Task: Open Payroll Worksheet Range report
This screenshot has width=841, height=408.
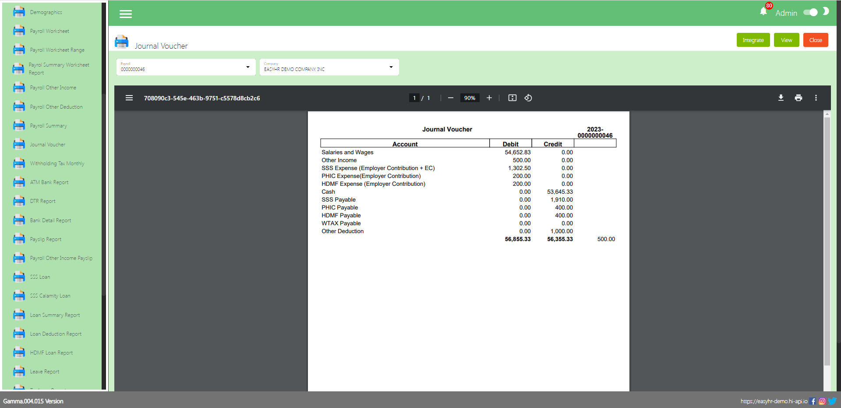Action: pos(57,50)
